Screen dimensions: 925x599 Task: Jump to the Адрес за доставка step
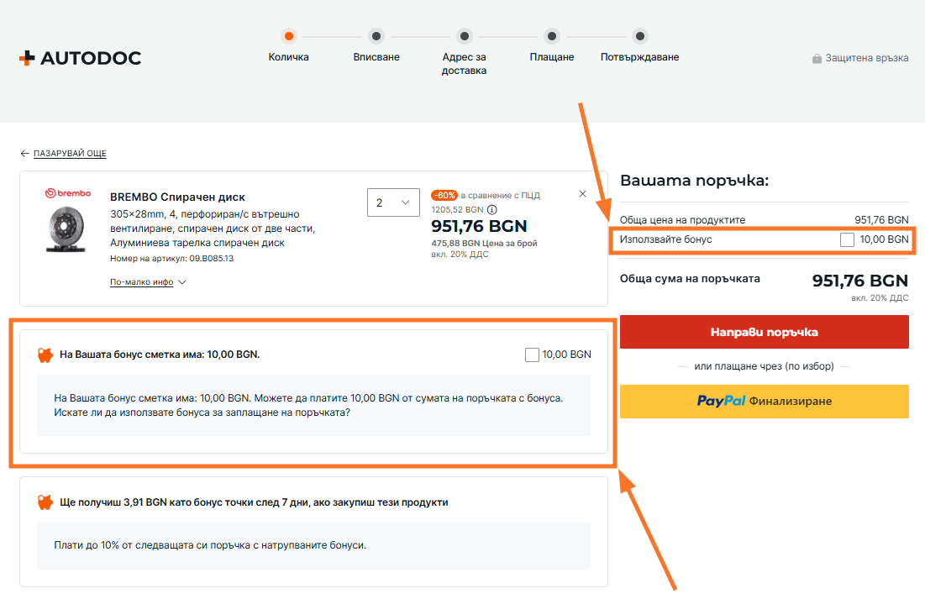point(464,36)
